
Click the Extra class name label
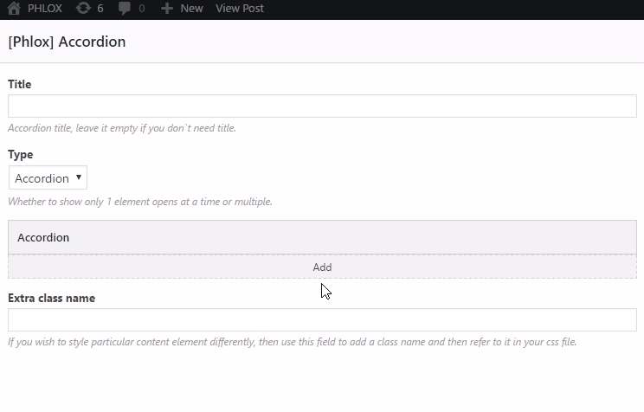point(51,298)
